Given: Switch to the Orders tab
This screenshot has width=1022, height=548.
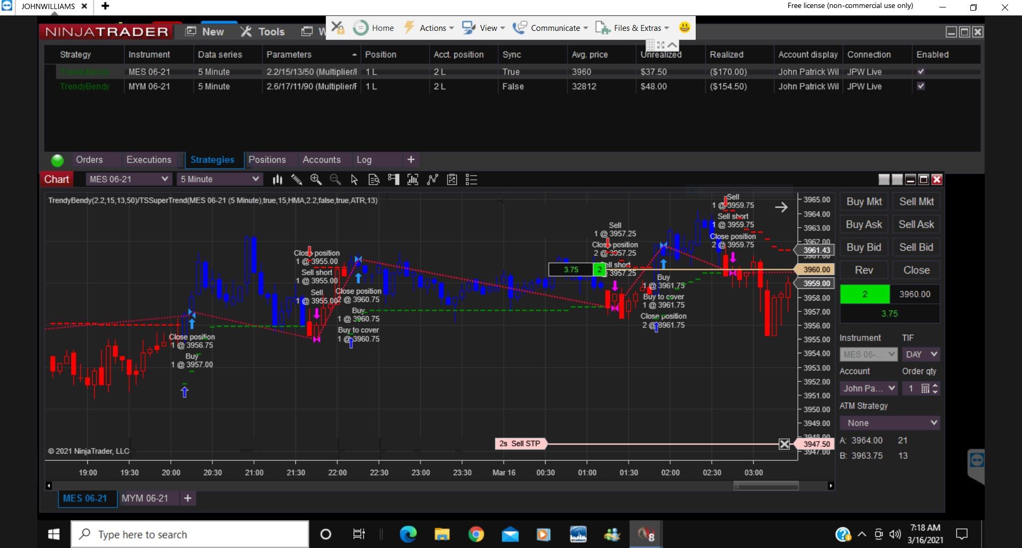Looking at the screenshot, I should pos(89,160).
